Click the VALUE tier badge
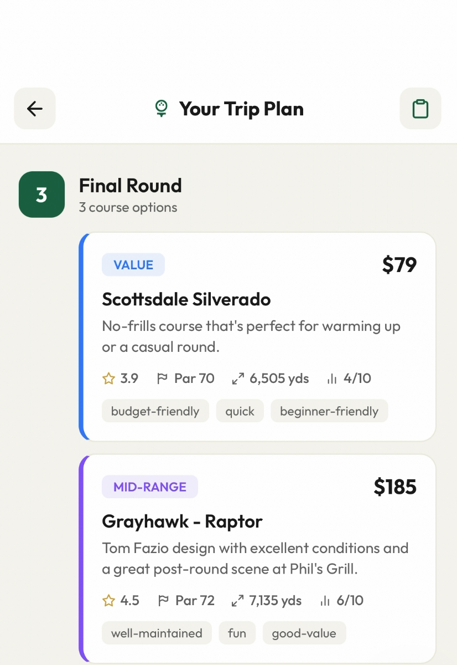The width and height of the screenshot is (457, 665). [x=133, y=265]
